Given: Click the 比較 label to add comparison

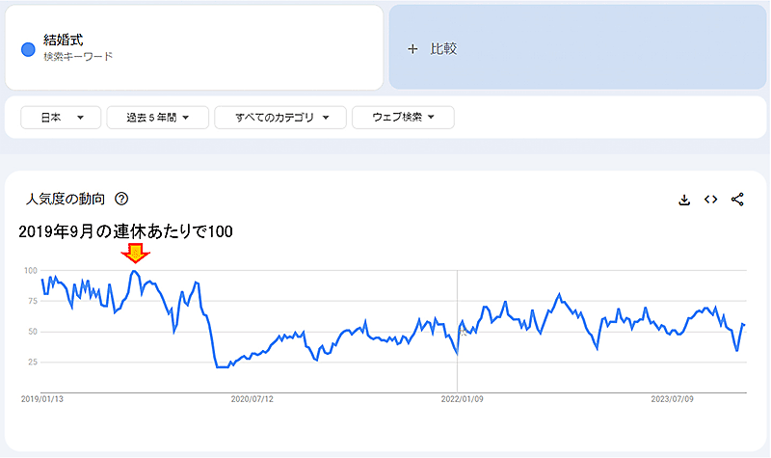Looking at the screenshot, I should coord(443,48).
